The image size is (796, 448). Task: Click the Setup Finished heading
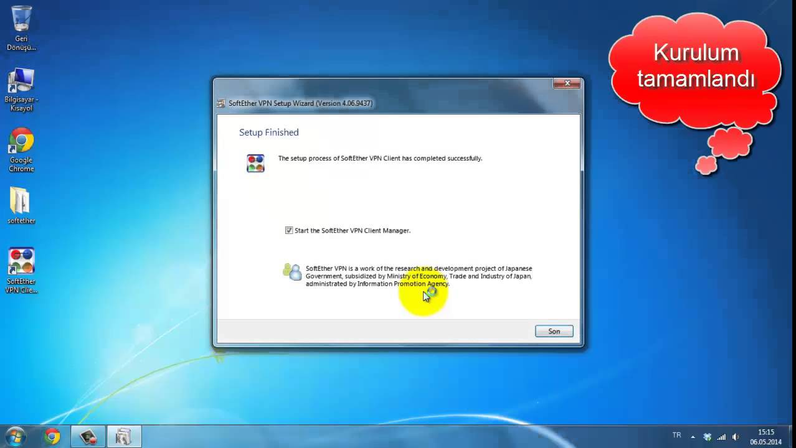[x=268, y=133]
